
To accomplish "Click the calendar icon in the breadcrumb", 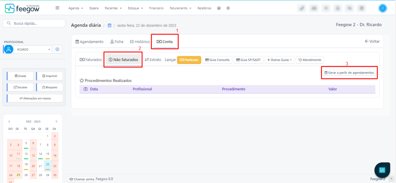I will (x=109, y=25).
